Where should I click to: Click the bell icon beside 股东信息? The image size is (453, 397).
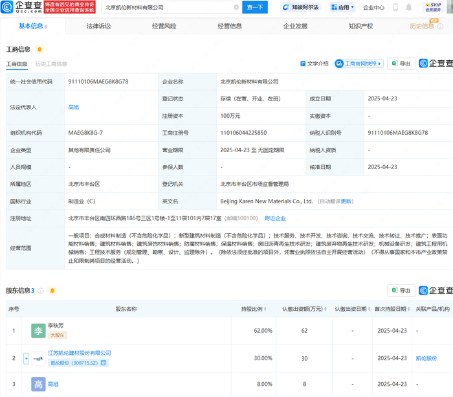pos(52,290)
